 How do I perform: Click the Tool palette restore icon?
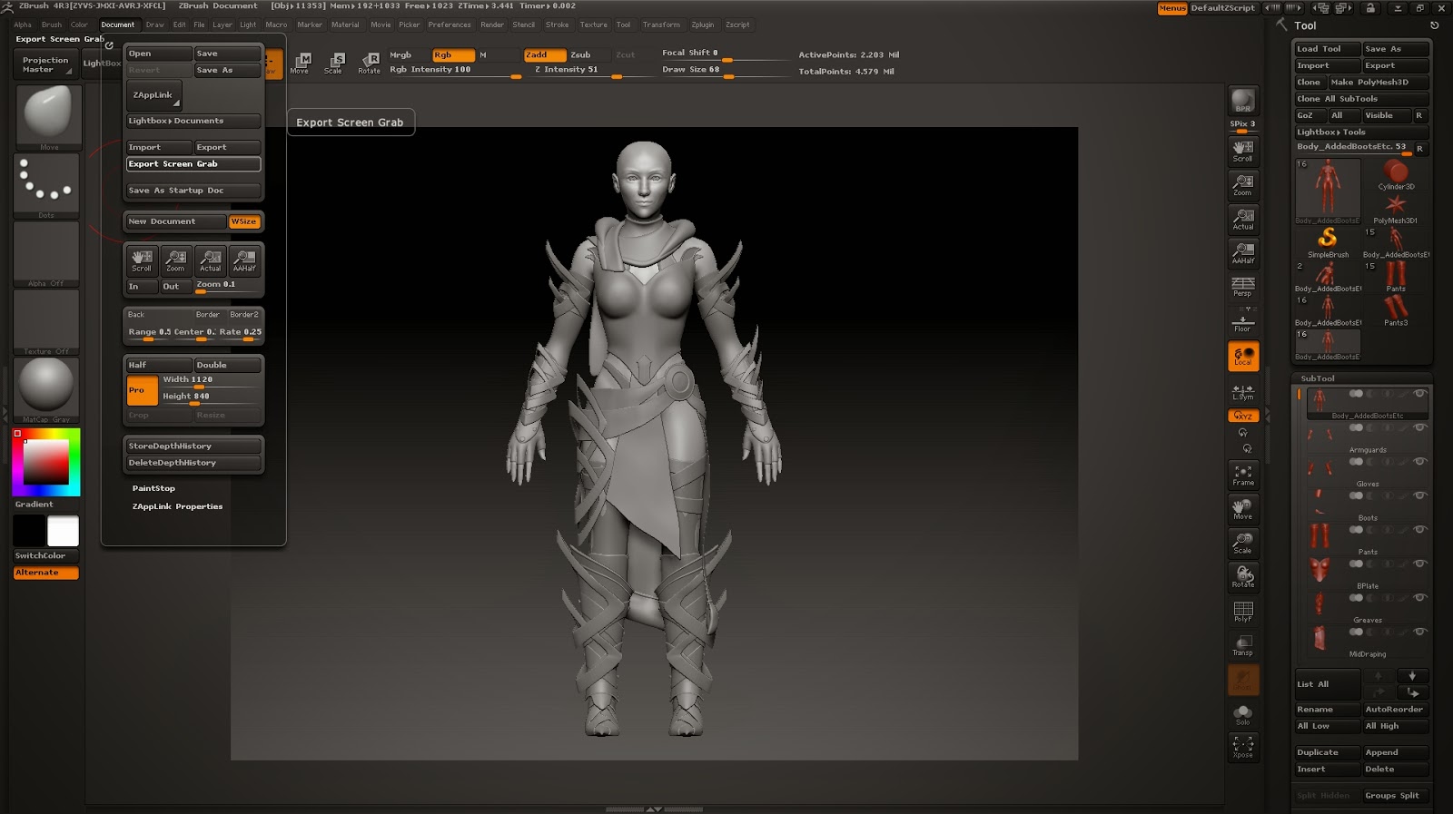point(1434,25)
